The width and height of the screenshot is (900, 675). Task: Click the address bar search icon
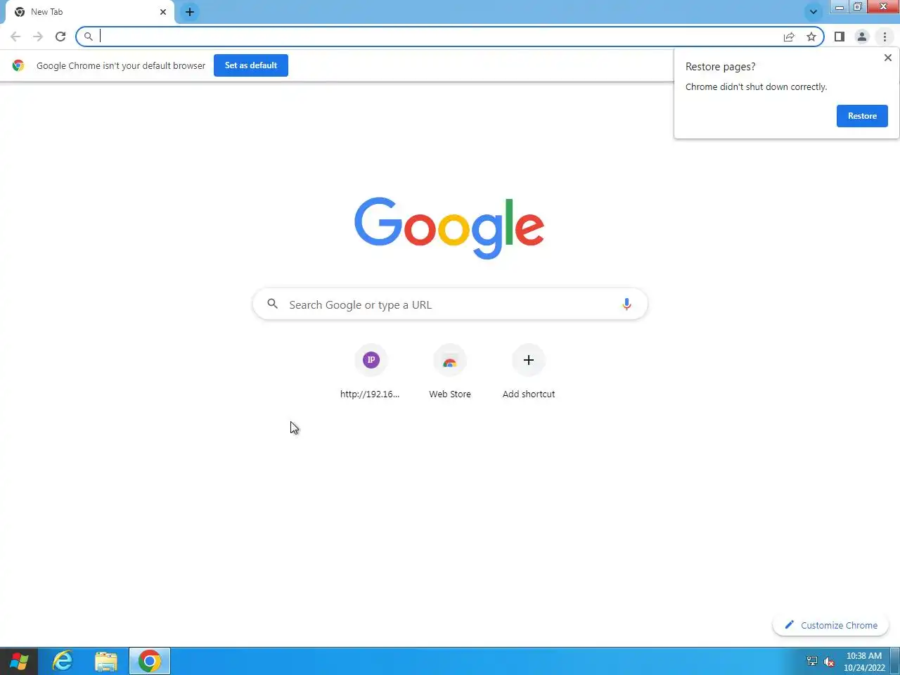coord(89,37)
